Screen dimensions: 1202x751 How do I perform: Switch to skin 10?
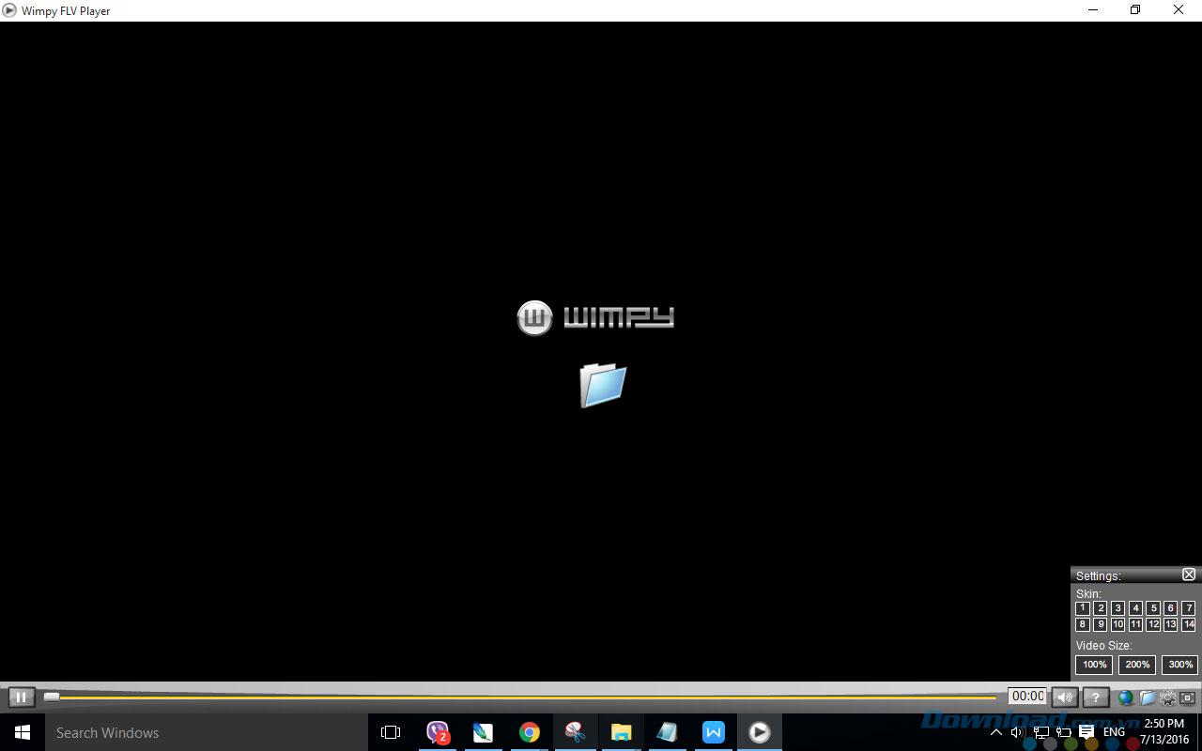1118,624
